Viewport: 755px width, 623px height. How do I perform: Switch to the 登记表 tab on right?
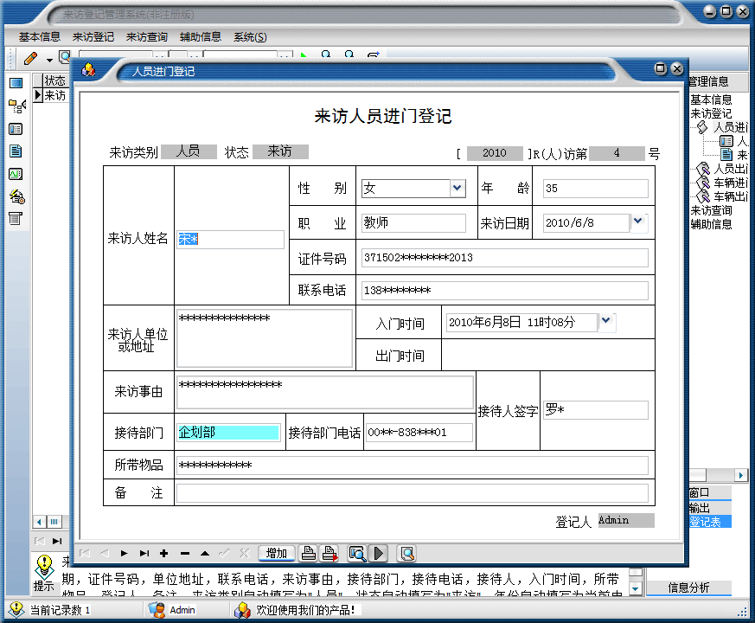(710, 522)
